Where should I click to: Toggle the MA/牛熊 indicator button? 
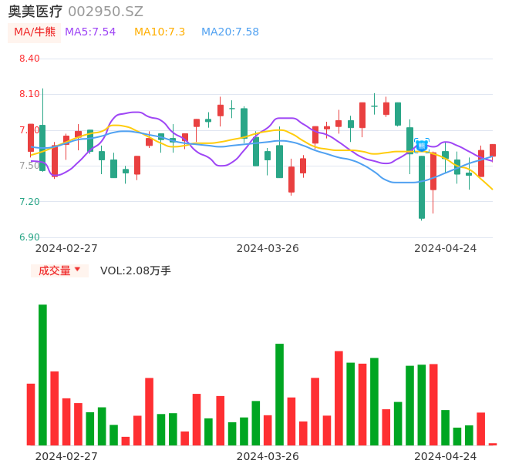(x=35, y=32)
